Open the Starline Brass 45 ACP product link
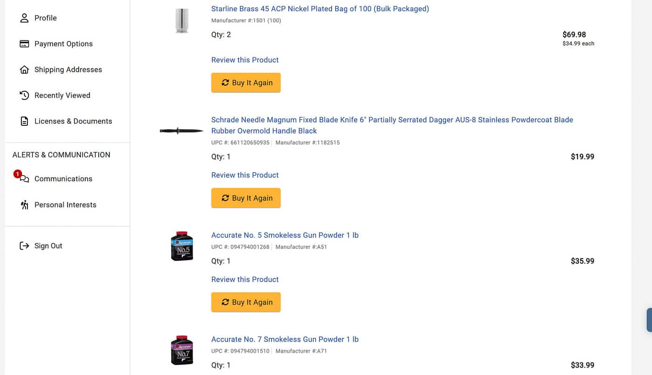 pyautogui.click(x=320, y=8)
